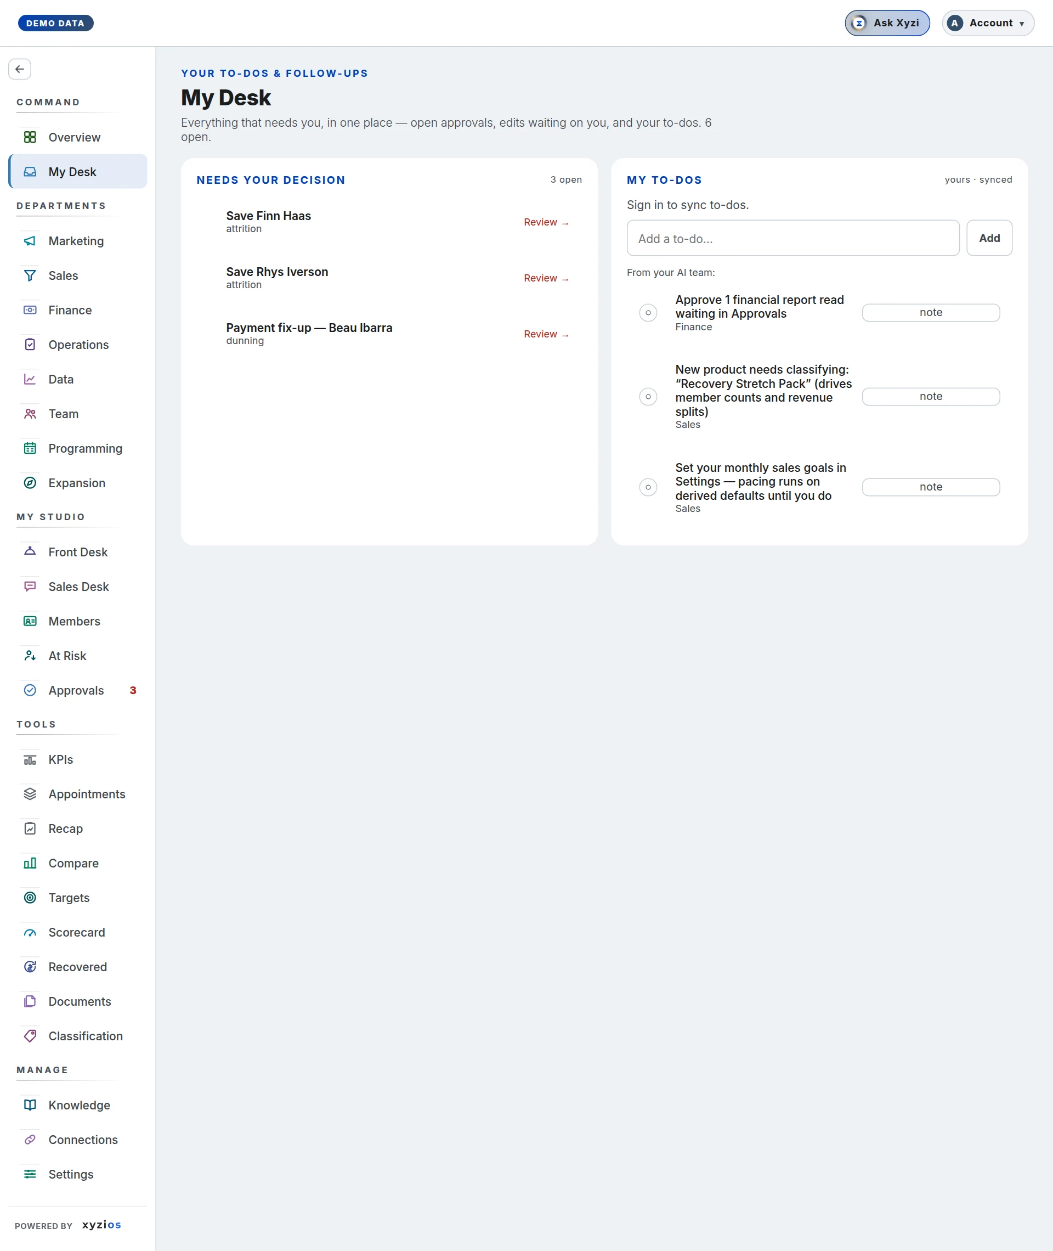Click 'Save Finn Haas' item title
The height and width of the screenshot is (1251, 1053).
(269, 216)
